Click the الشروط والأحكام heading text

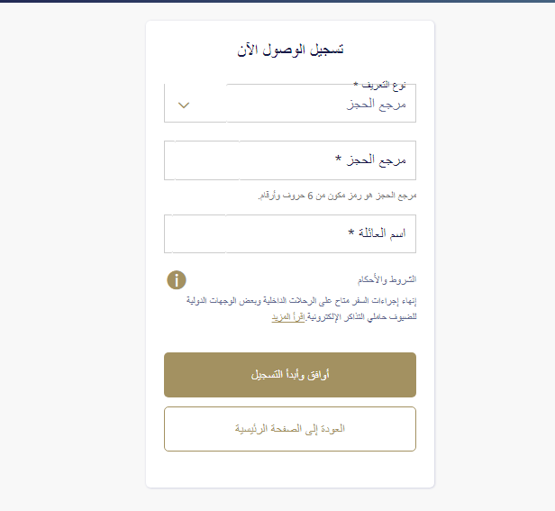(387, 279)
